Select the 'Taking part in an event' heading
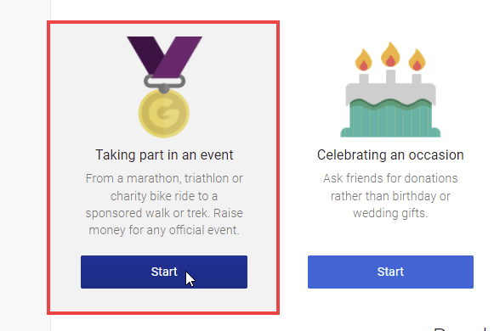 pos(164,155)
